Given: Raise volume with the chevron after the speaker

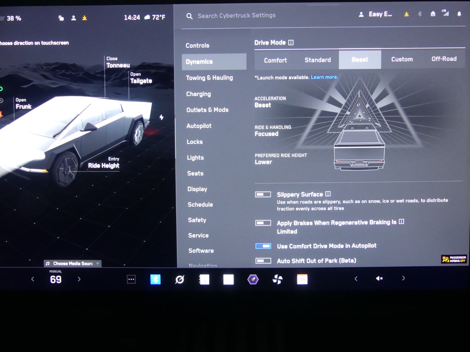Looking at the screenshot, I should (x=403, y=278).
